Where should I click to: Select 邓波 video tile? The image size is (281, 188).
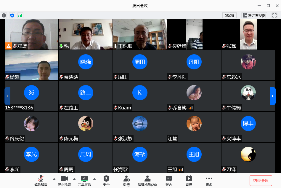tap(32, 34)
